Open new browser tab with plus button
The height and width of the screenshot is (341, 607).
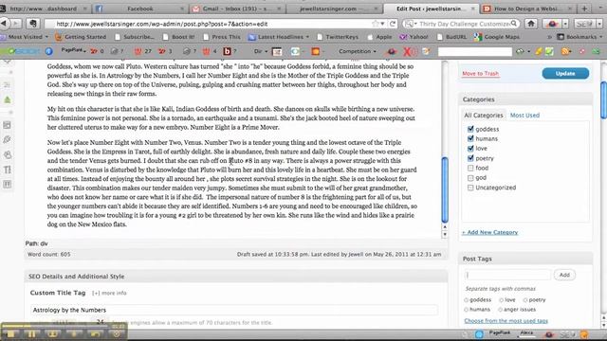click(x=584, y=9)
